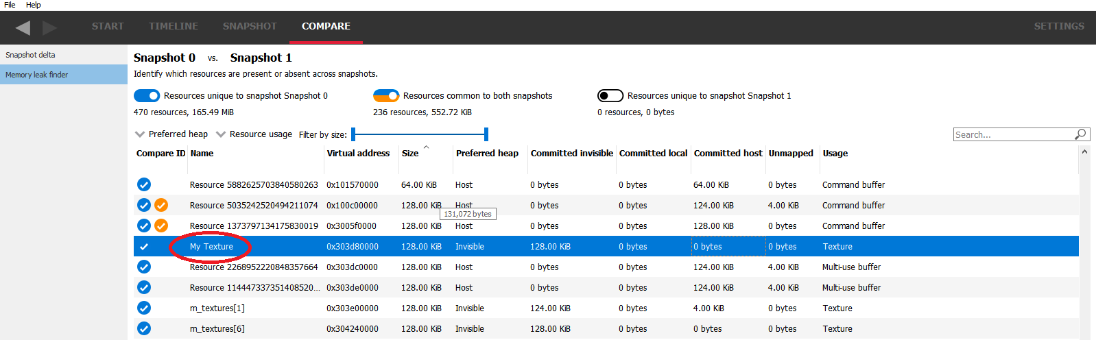
Task: Toggle resources unique to Snapshot 0
Action: [x=147, y=96]
